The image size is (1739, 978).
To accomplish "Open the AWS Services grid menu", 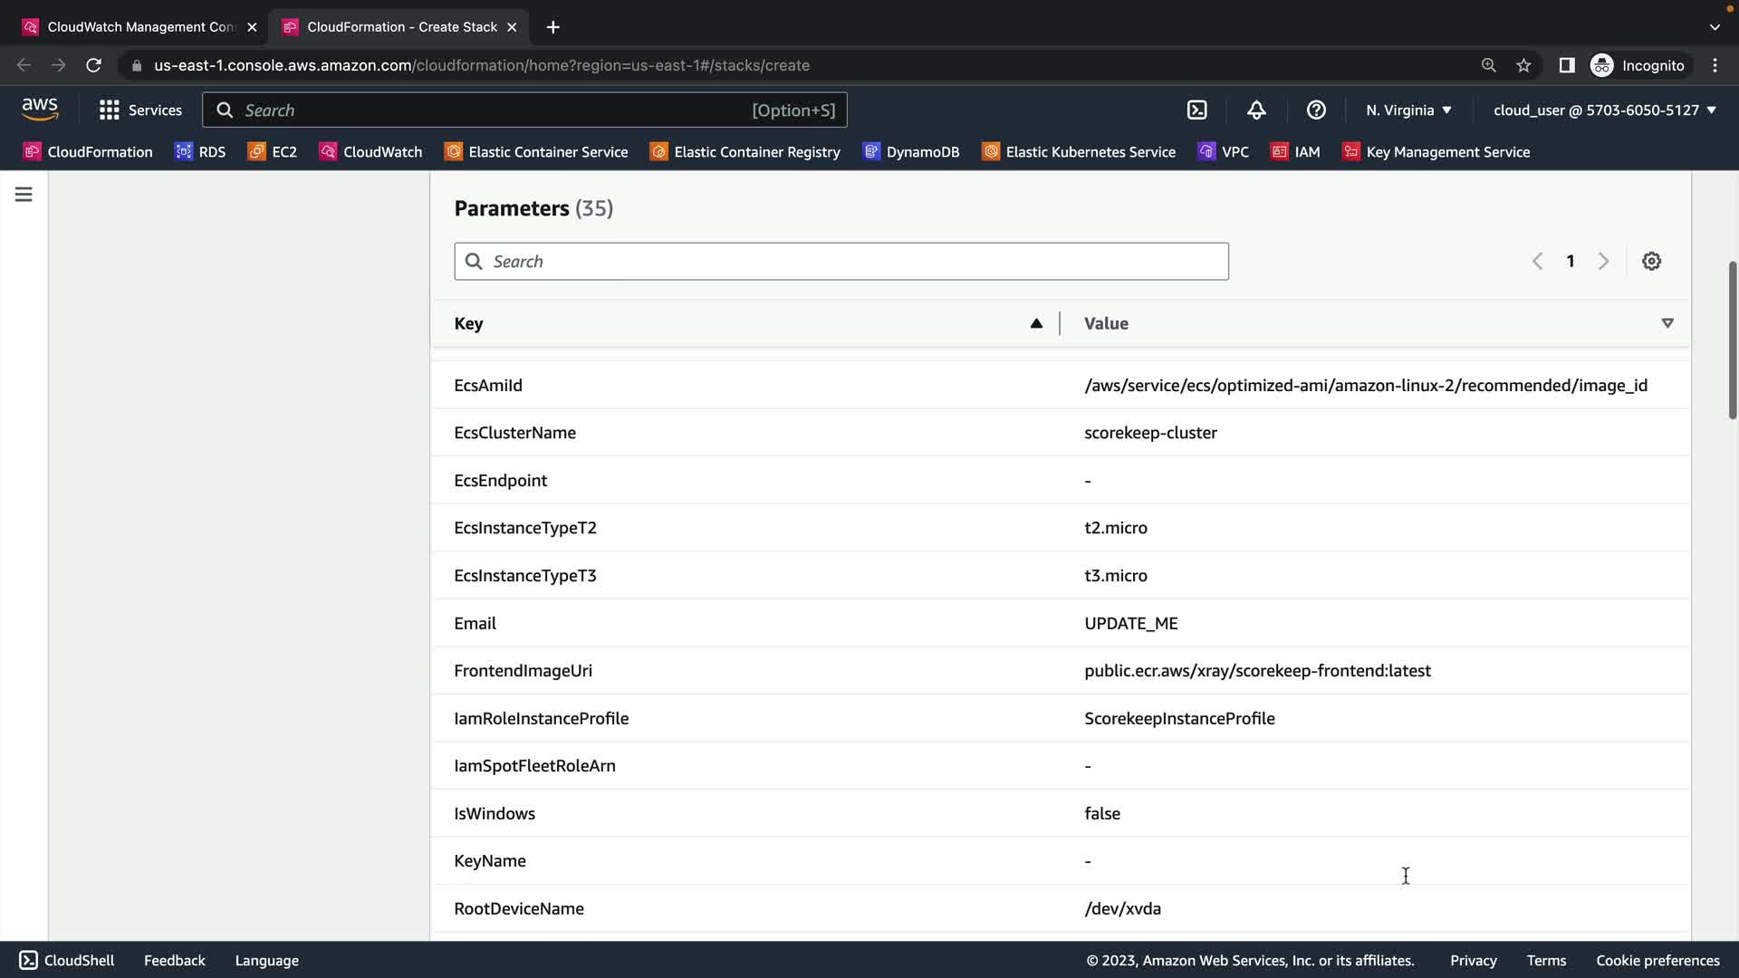I will [139, 110].
